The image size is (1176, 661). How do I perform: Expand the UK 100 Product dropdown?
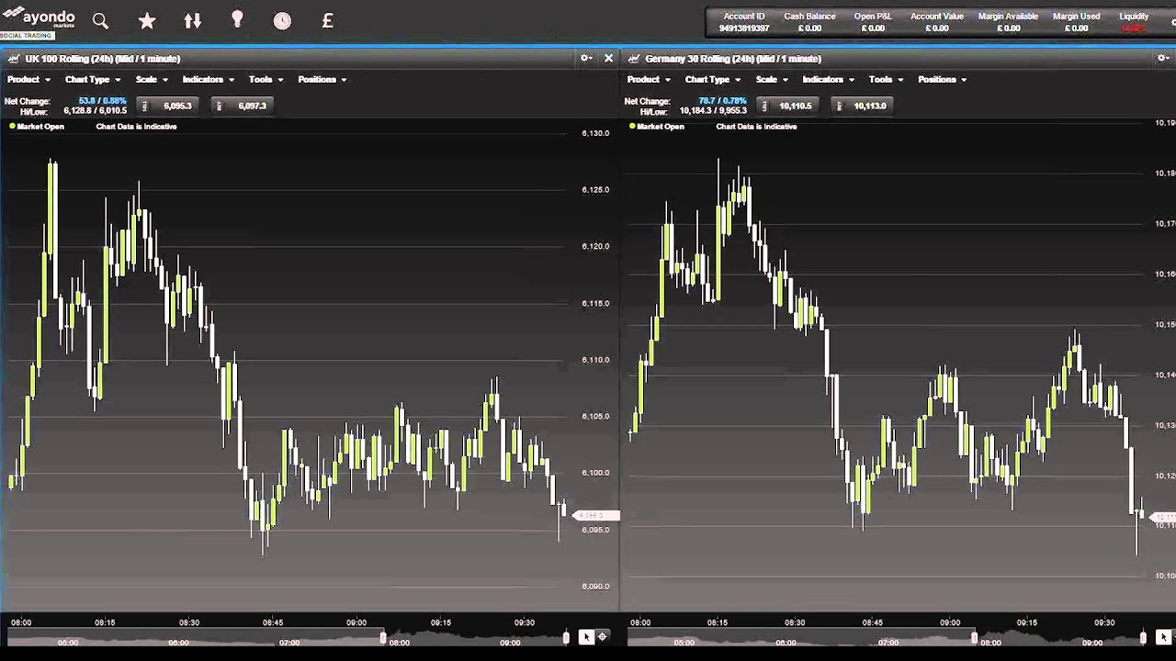tap(28, 79)
